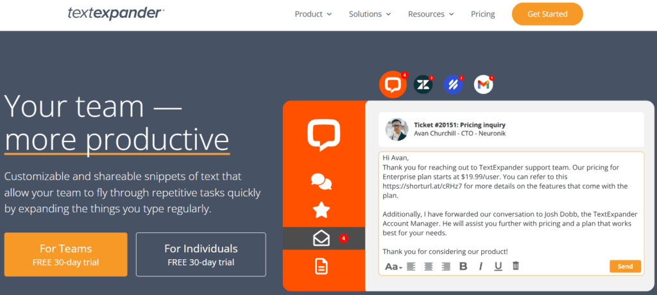Click the Ticket #20151: Pricing inquiry title
The image size is (657, 295).
click(x=459, y=125)
